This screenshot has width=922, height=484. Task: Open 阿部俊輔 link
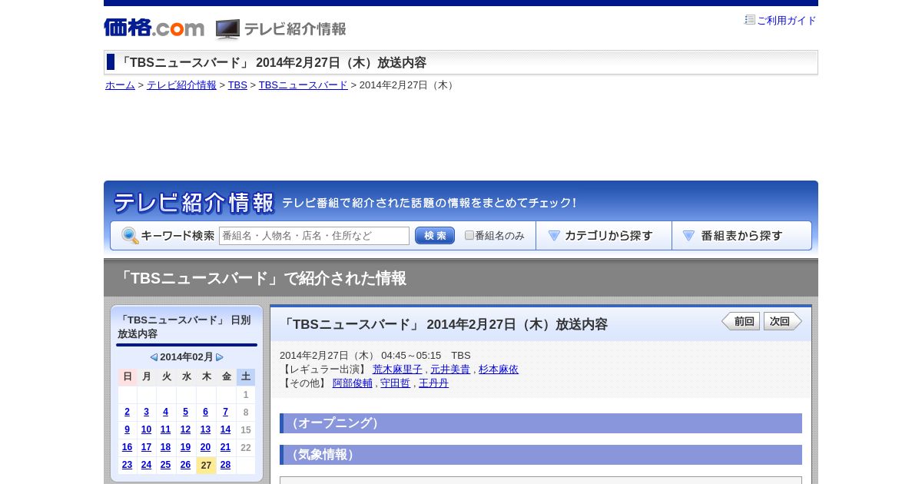pyautogui.click(x=353, y=383)
